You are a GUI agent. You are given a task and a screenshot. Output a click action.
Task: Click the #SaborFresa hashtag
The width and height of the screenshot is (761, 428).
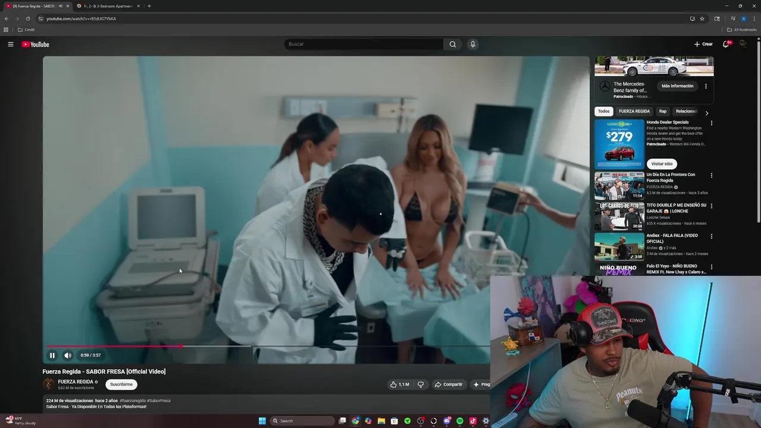159,401
